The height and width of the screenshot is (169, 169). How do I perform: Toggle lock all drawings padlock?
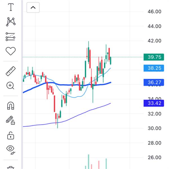[11, 135]
